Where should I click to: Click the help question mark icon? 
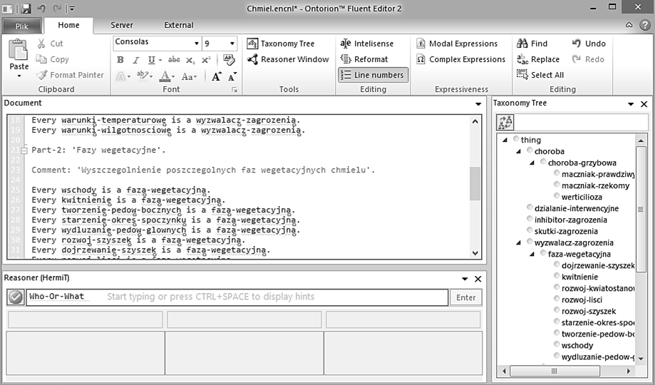(x=644, y=25)
